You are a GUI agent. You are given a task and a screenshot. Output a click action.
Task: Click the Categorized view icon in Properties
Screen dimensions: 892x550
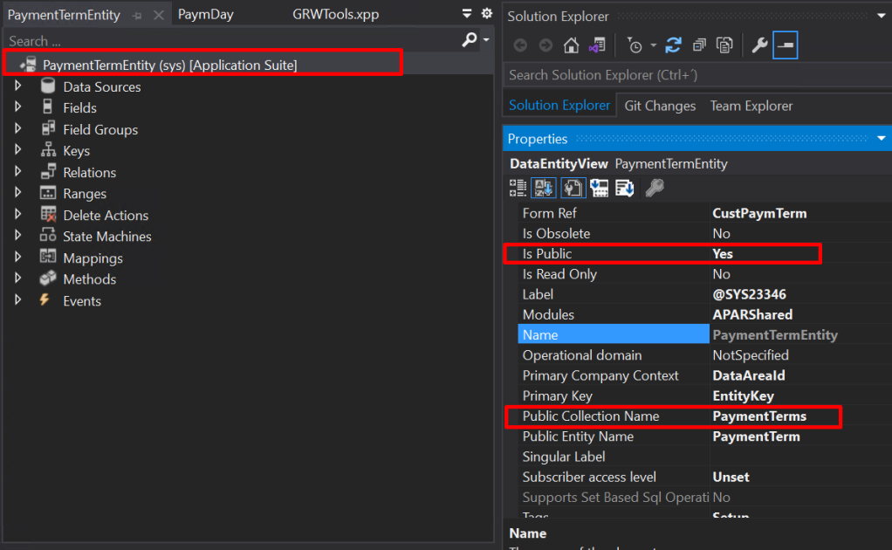[x=518, y=188]
